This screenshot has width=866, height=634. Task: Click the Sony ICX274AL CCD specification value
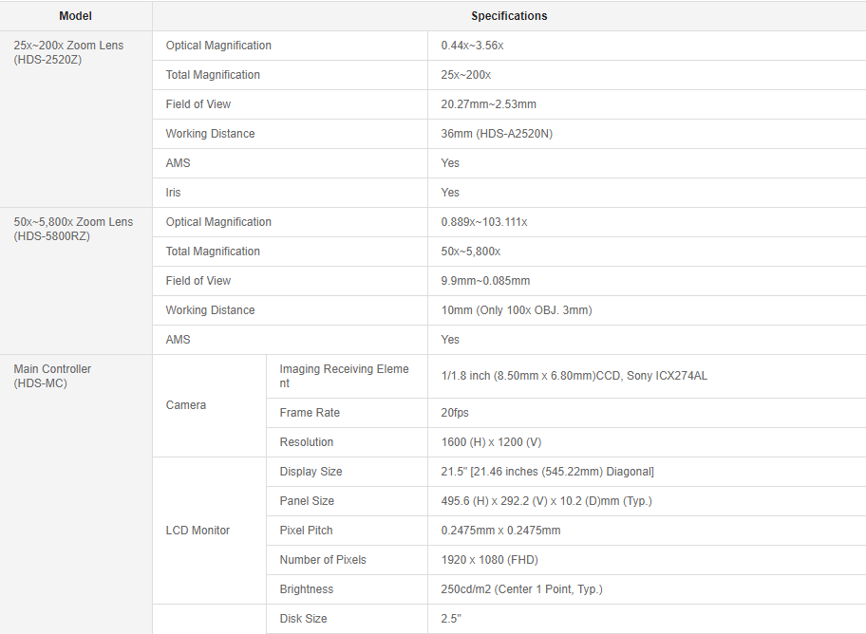coord(574,376)
